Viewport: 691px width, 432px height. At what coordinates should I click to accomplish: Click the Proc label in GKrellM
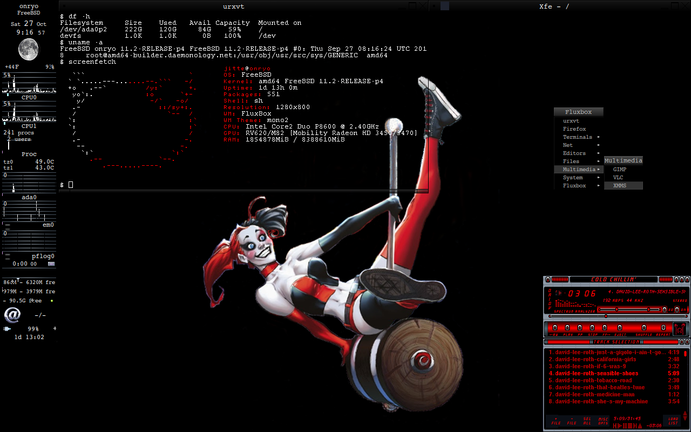point(29,154)
